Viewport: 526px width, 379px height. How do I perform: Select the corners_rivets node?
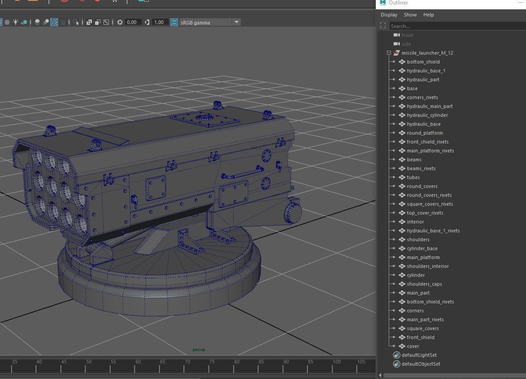(x=422, y=97)
